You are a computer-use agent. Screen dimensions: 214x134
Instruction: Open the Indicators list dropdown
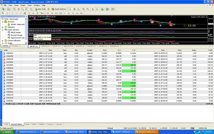click(102, 9)
